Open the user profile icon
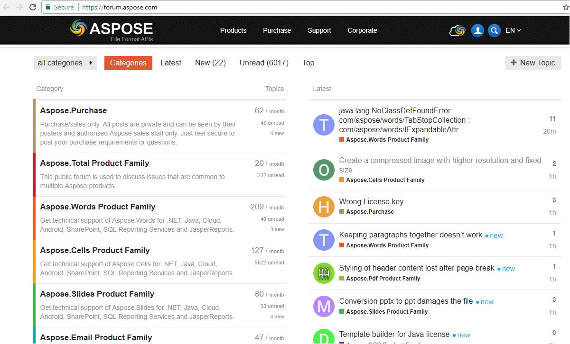The height and width of the screenshot is (344, 570). tap(477, 30)
